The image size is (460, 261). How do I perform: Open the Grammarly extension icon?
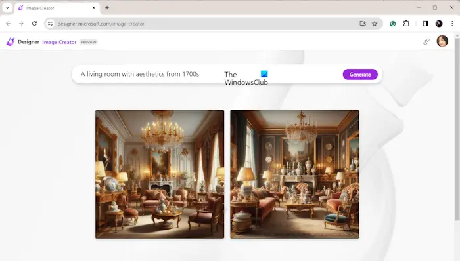(x=393, y=24)
